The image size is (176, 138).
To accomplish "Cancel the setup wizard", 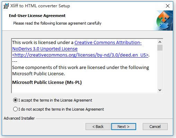I will (155, 127).
